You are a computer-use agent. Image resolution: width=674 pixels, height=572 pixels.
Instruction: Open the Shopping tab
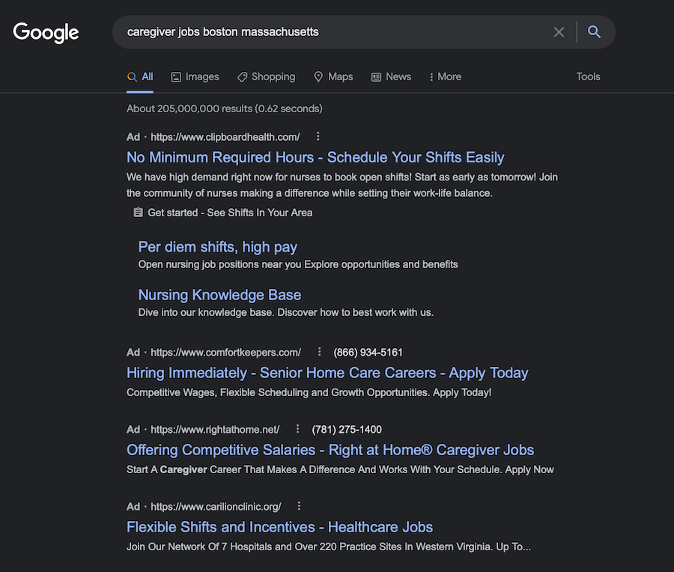point(266,77)
